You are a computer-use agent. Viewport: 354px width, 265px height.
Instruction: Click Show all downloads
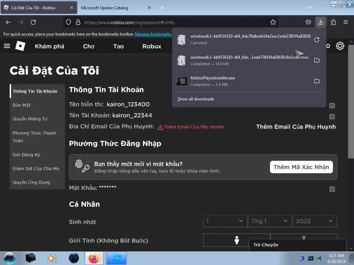coord(196,99)
